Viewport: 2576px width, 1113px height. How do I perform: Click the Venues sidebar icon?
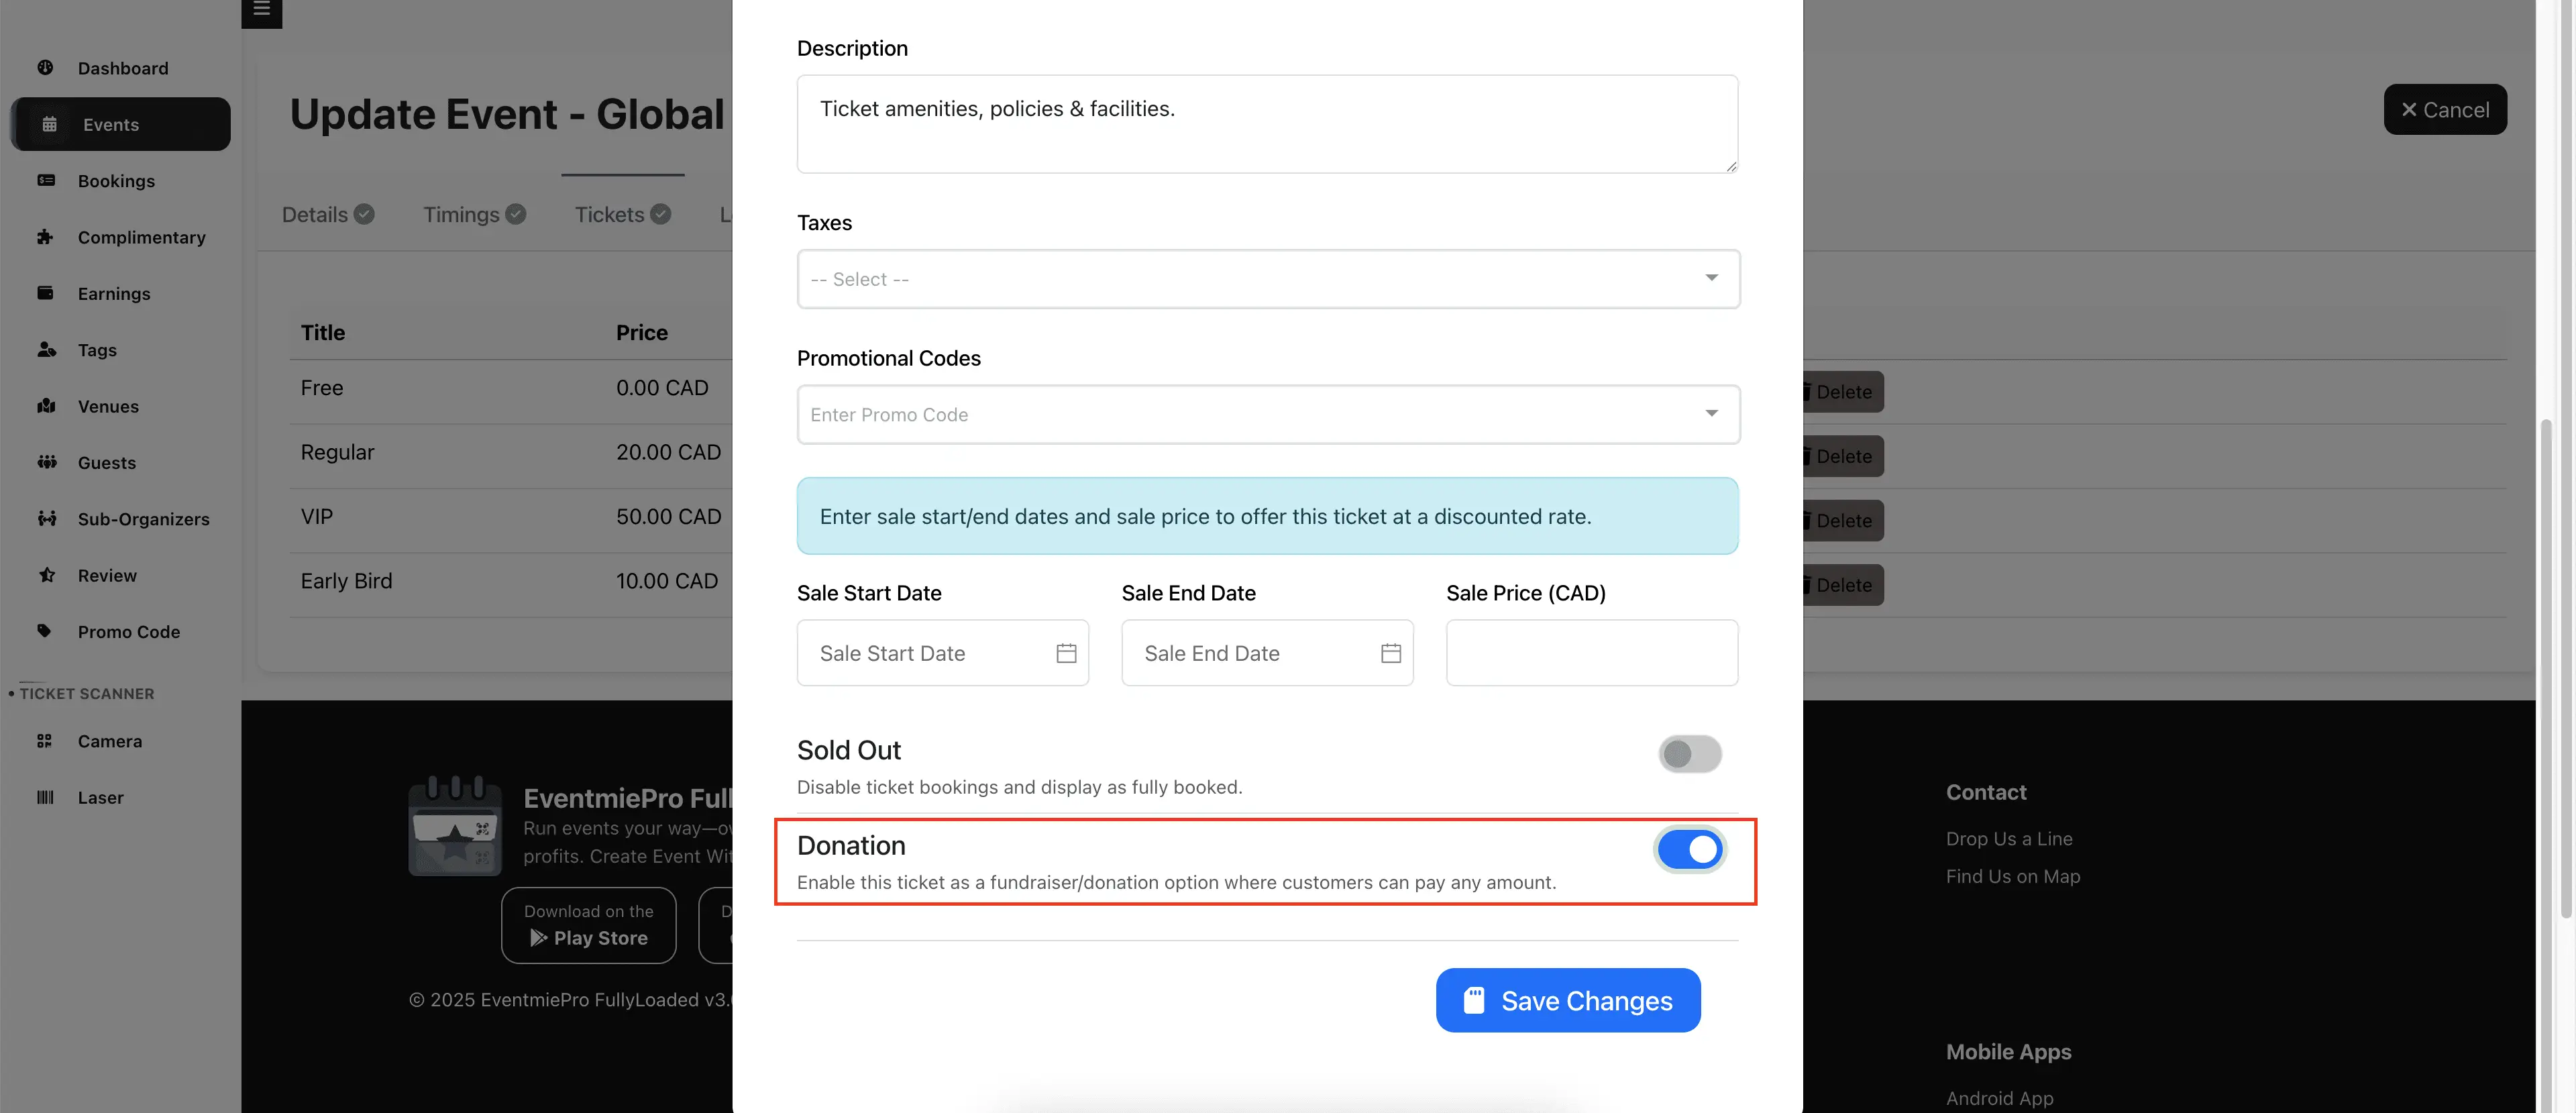point(46,406)
